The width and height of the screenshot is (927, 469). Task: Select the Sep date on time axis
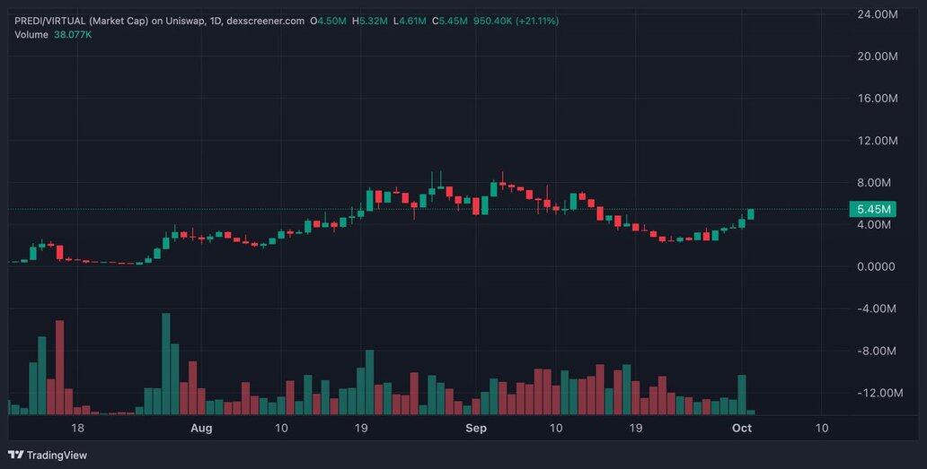click(x=476, y=429)
